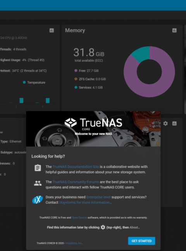Click the clipboard documentation icon in the dialog
Image resolution: width=186 pixels, height=251 pixels.
38,168
